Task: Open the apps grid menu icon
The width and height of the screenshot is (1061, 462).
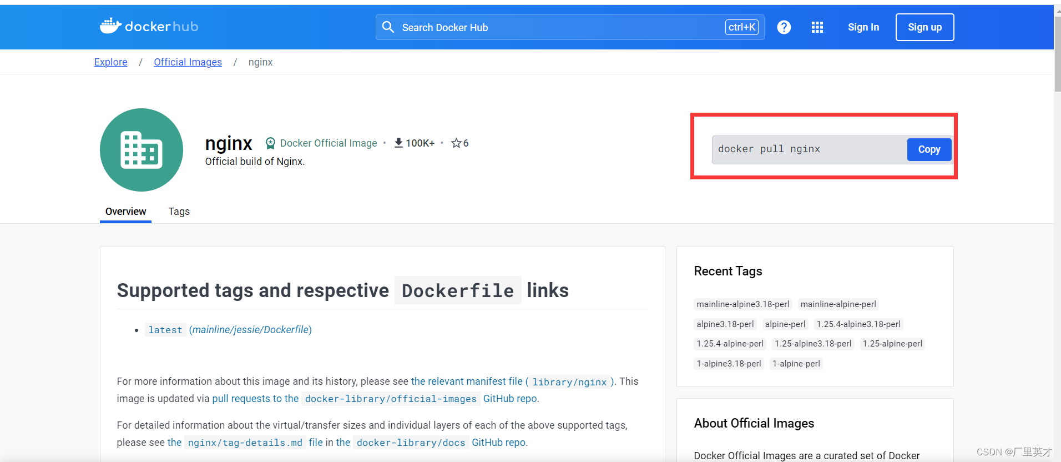Action: point(817,27)
